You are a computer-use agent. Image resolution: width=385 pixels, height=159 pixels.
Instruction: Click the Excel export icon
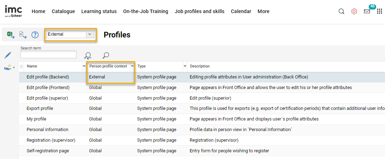point(11,35)
